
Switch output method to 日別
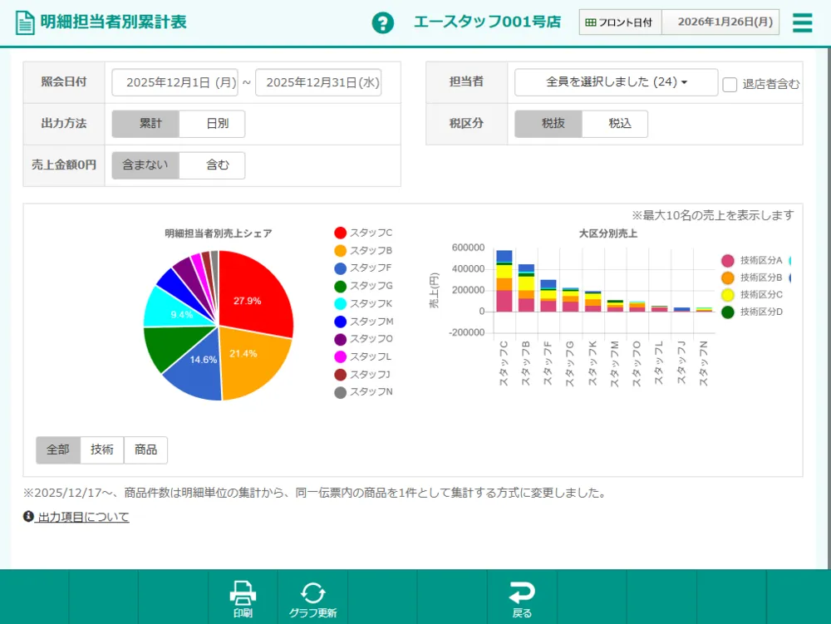click(214, 124)
